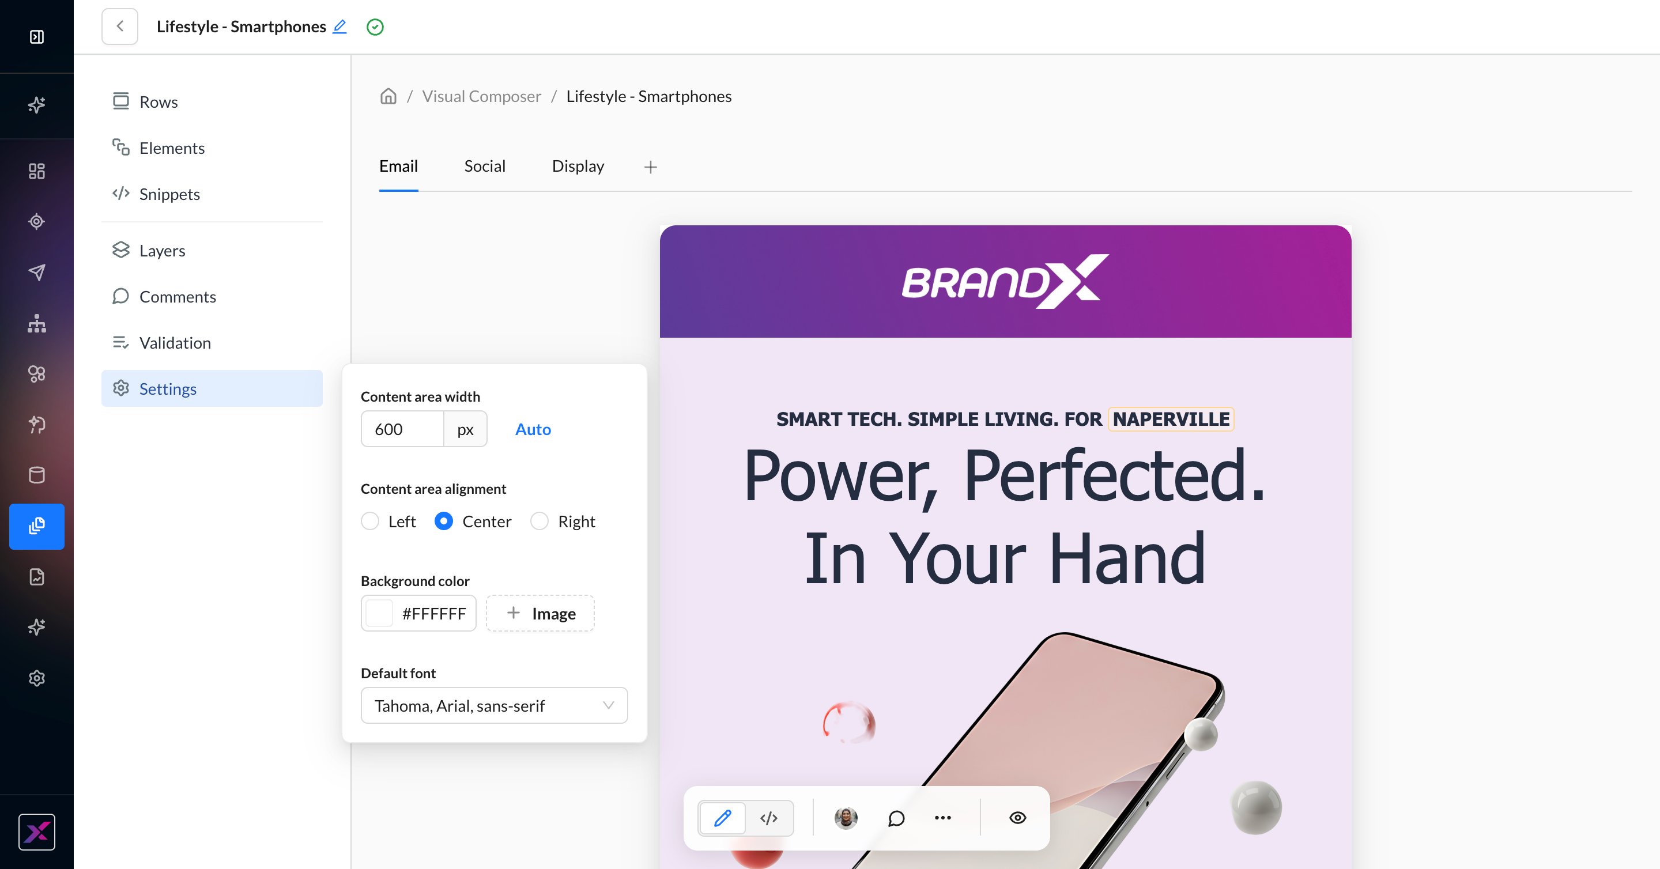Click the green check status icon
Image resolution: width=1660 pixels, height=869 pixels.
click(375, 27)
